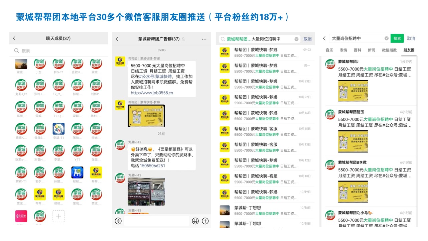
Task: View the image in 蒙城帮帮团管玉's post
Action: click(353, 141)
